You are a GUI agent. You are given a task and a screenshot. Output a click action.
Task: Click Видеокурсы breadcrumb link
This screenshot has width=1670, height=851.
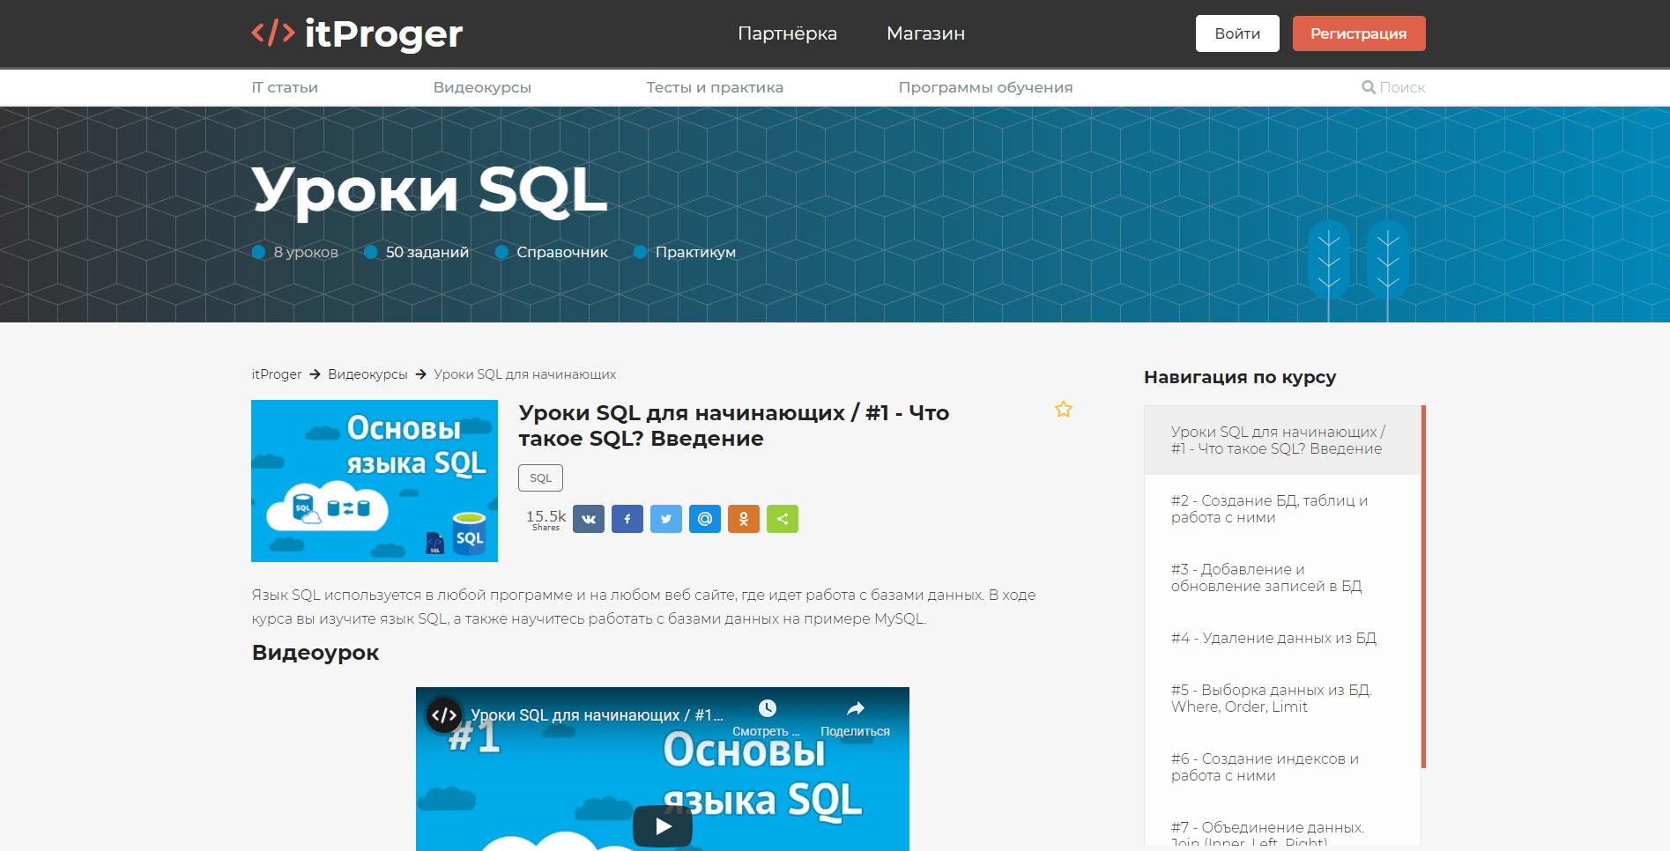click(x=367, y=374)
